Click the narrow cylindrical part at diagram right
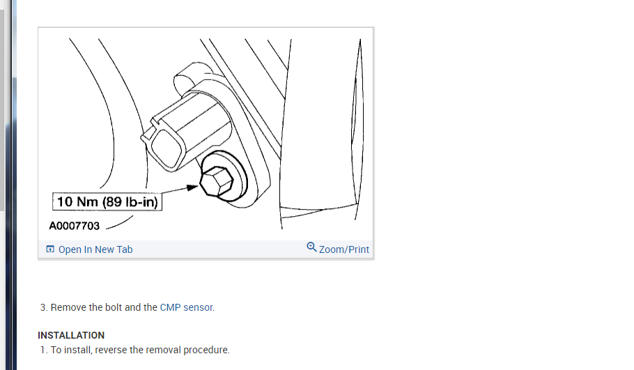634x370 pixels. pos(357,130)
